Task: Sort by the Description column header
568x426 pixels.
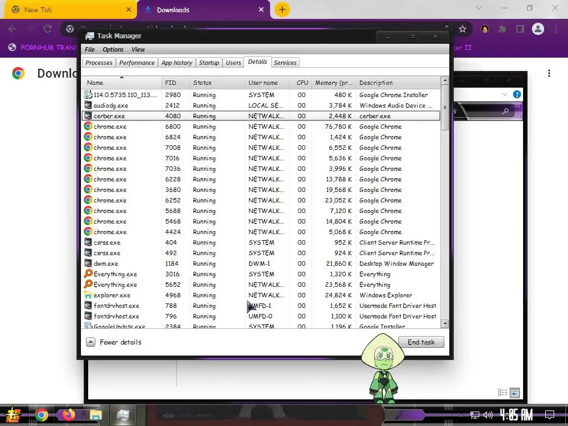Action: (x=398, y=83)
